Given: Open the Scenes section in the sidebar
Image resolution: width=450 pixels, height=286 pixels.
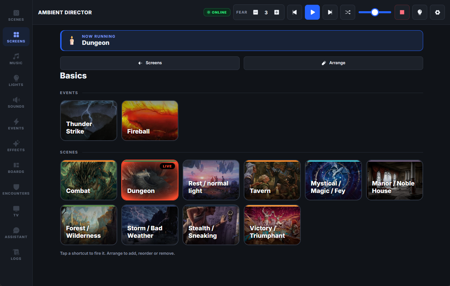Looking at the screenshot, I should [16, 15].
